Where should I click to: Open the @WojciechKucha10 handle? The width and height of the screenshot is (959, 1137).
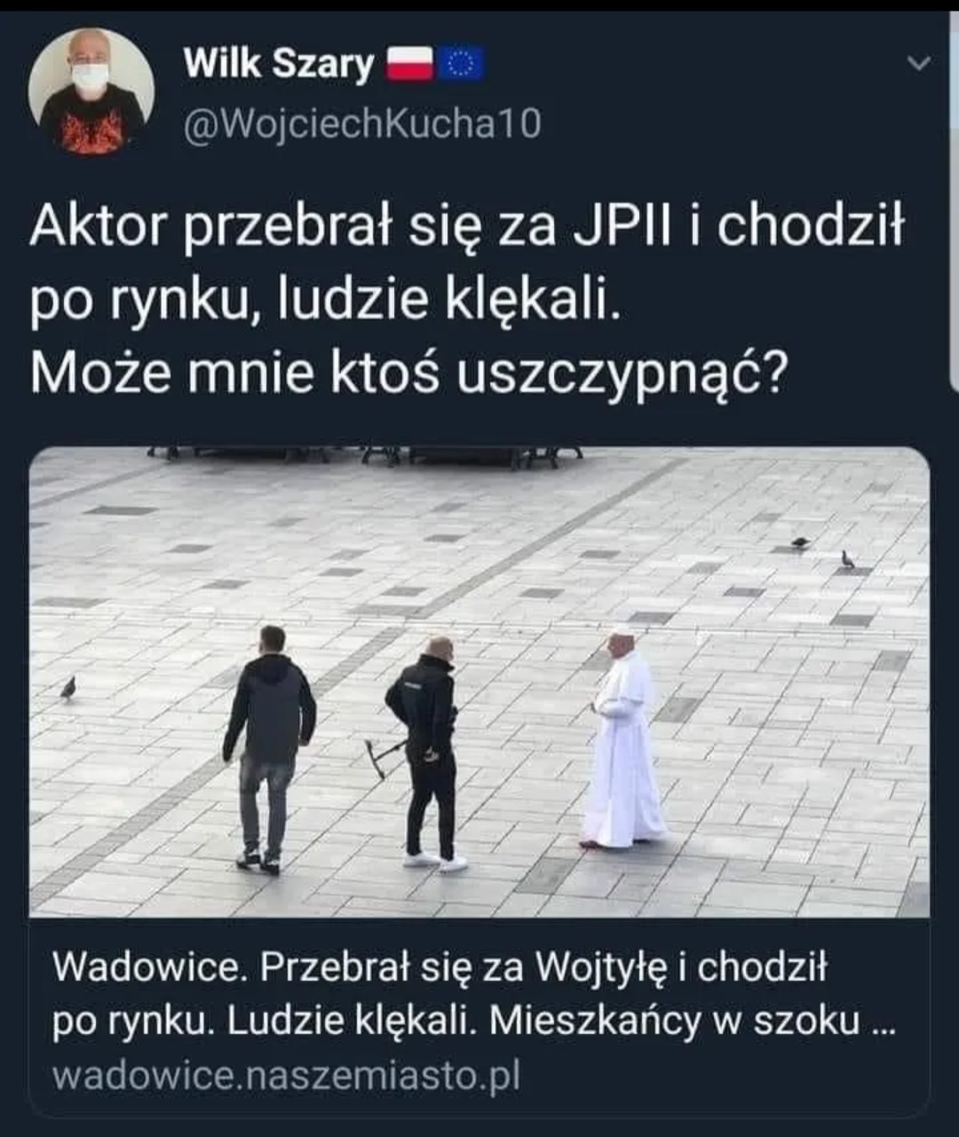click(362, 124)
